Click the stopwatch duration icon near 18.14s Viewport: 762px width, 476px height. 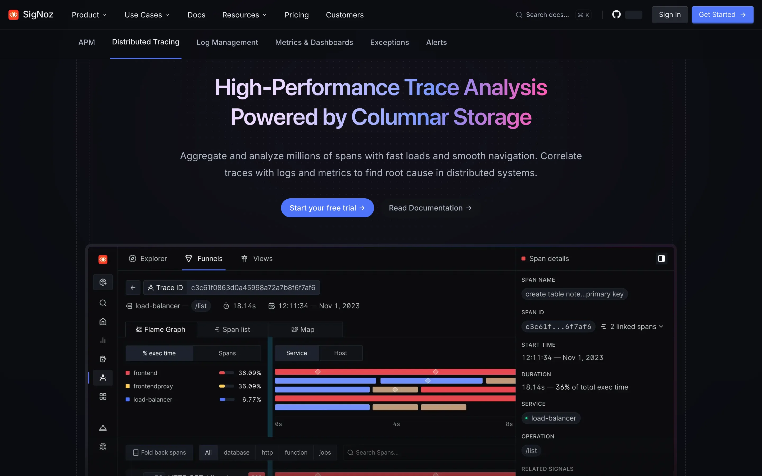click(226, 306)
